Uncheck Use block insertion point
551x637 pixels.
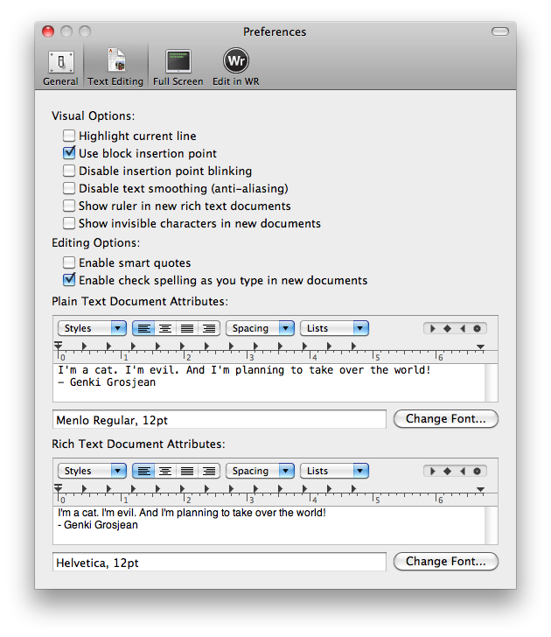tap(69, 153)
